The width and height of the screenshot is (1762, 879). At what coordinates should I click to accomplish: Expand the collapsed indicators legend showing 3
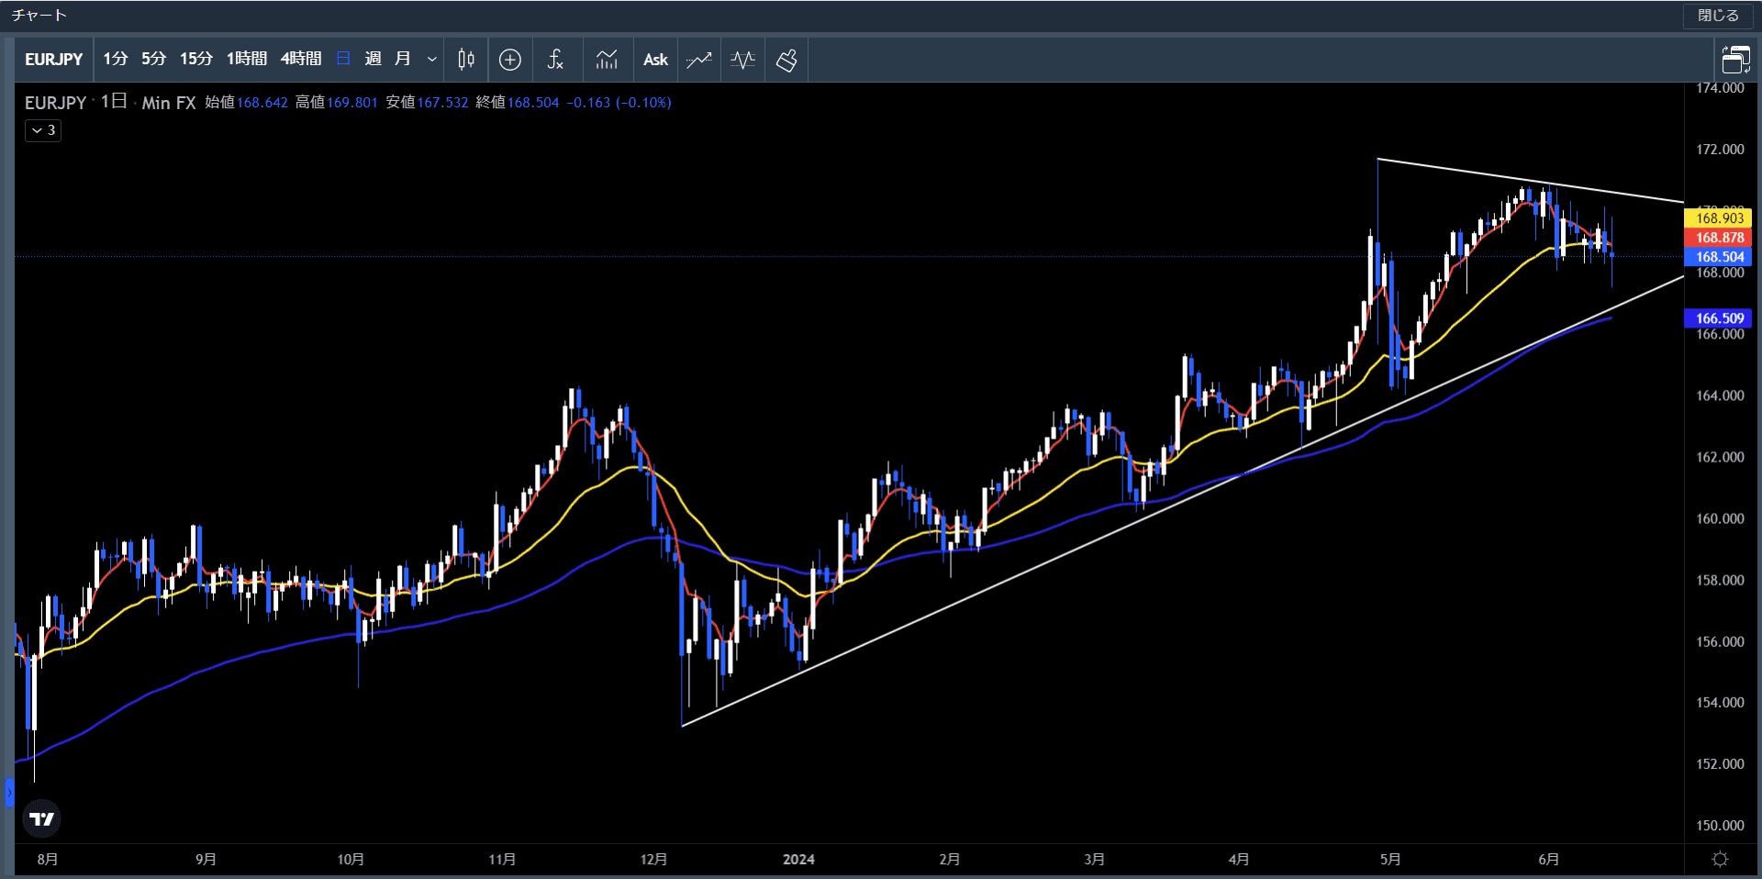click(43, 130)
